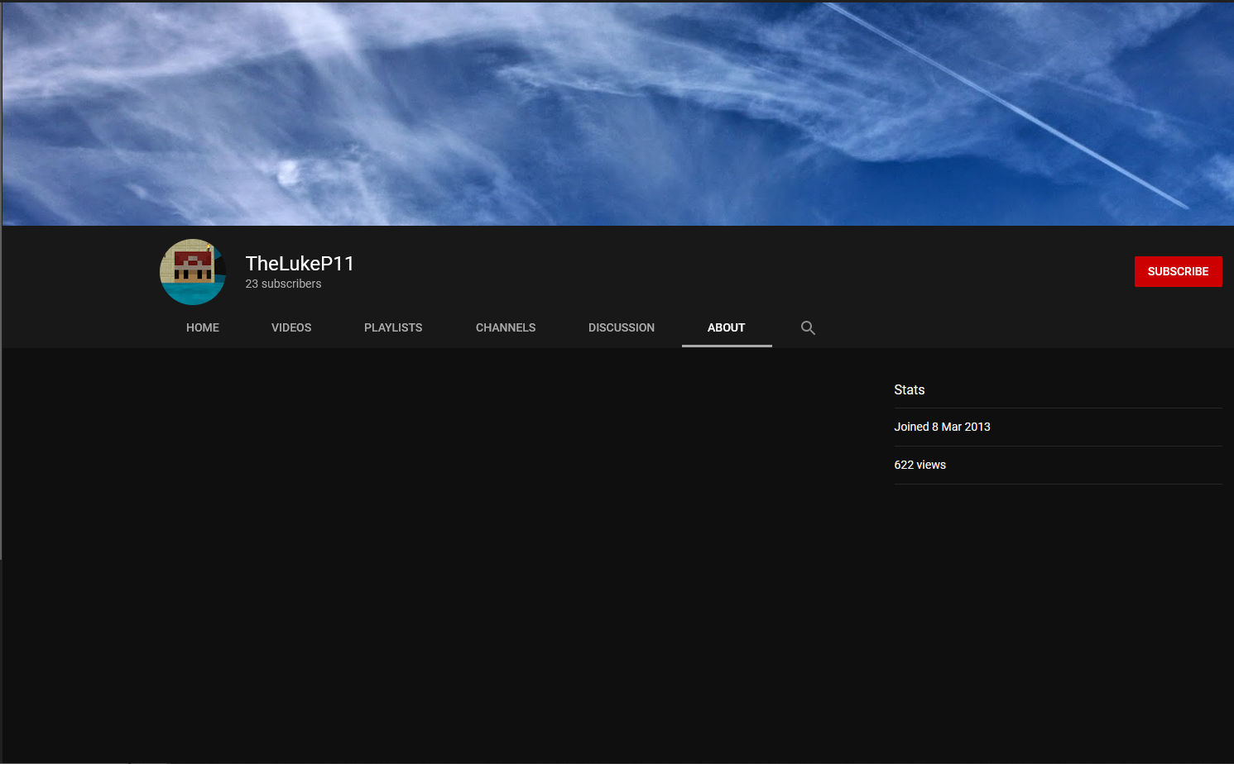Image resolution: width=1234 pixels, height=764 pixels.
Task: Go to the Home tab
Action: 203,327
